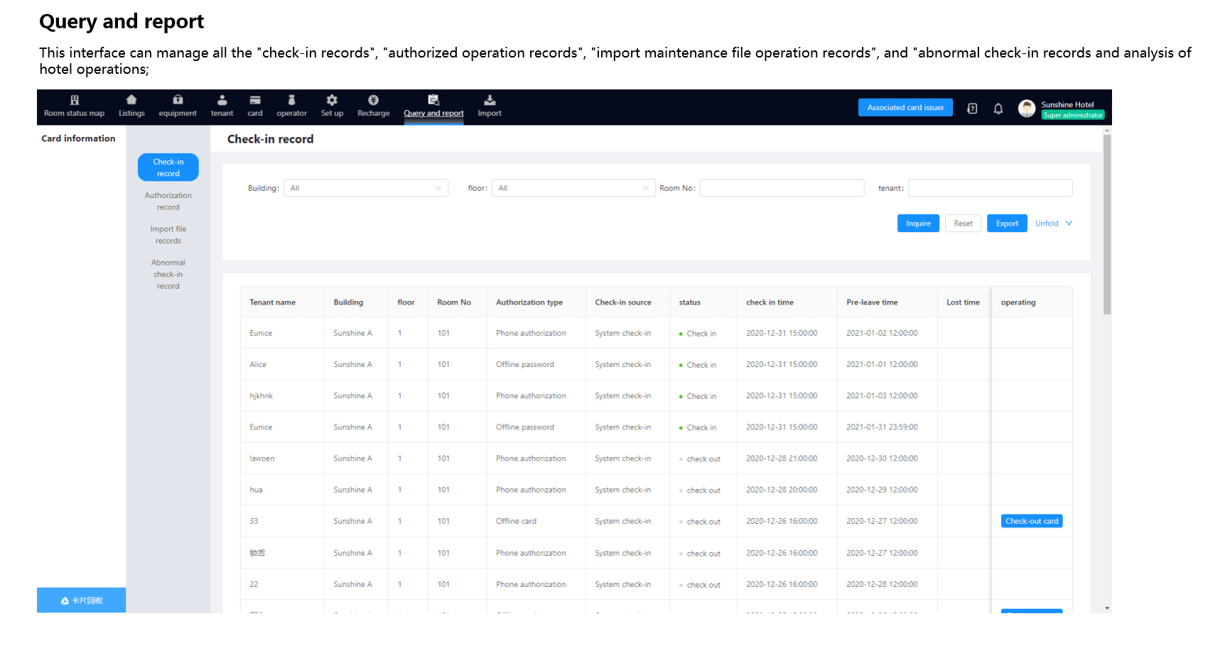The height and width of the screenshot is (648, 1225).
Task: Expand the Building dropdown
Action: point(366,188)
